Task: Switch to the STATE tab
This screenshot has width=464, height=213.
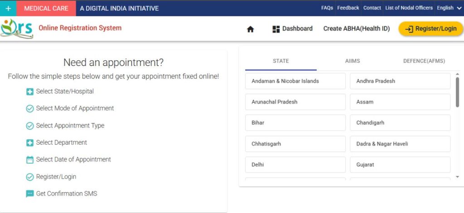Action: tap(281, 61)
